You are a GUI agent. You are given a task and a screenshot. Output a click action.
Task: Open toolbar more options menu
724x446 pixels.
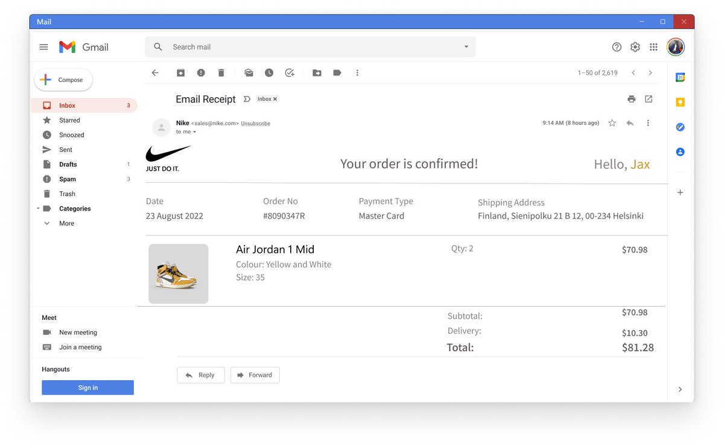357,72
